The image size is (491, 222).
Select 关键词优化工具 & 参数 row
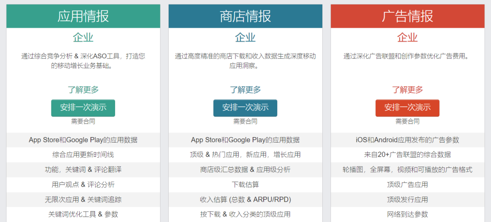pyautogui.click(x=83, y=214)
